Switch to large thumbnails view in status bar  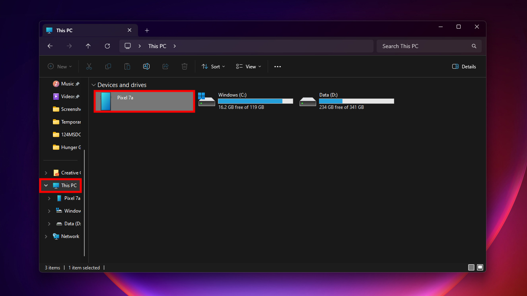pyautogui.click(x=480, y=267)
